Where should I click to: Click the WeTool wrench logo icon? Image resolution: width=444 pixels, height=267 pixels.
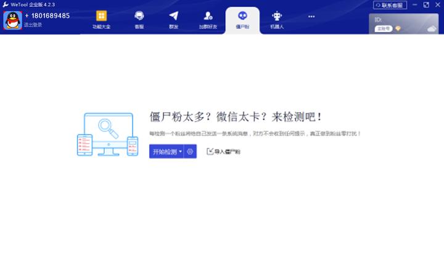pyautogui.click(x=6, y=4)
